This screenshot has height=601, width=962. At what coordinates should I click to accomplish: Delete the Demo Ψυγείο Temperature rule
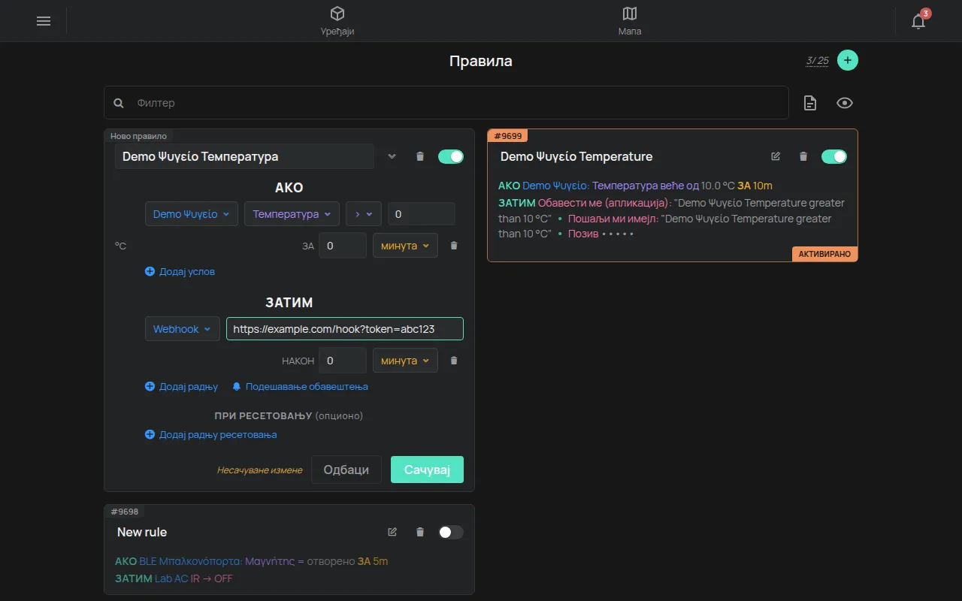[803, 156]
